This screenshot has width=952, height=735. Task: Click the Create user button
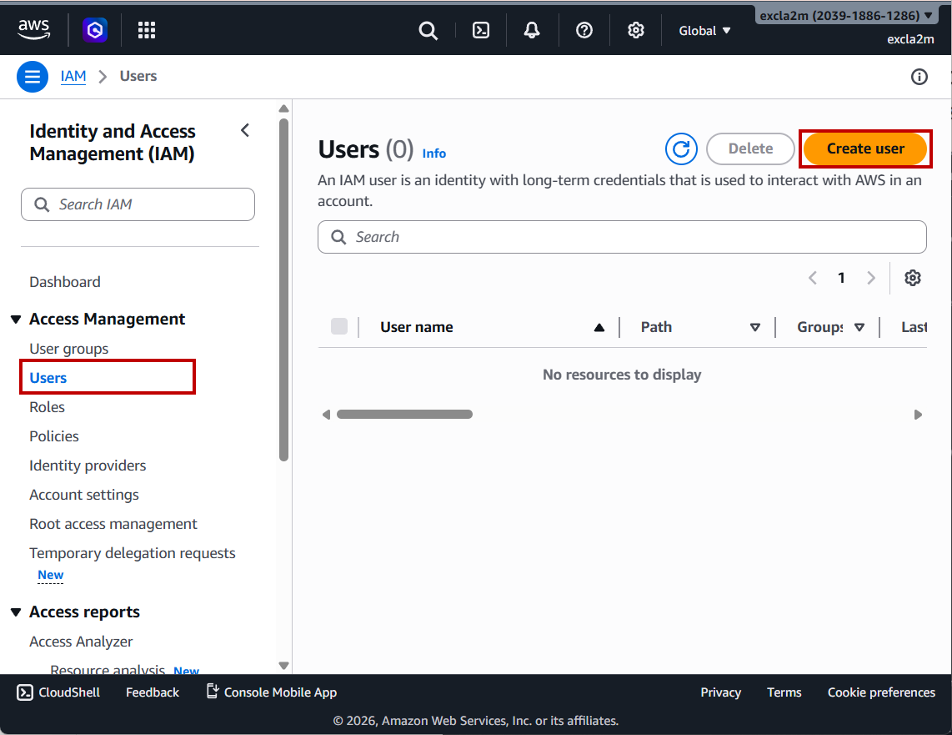click(865, 149)
